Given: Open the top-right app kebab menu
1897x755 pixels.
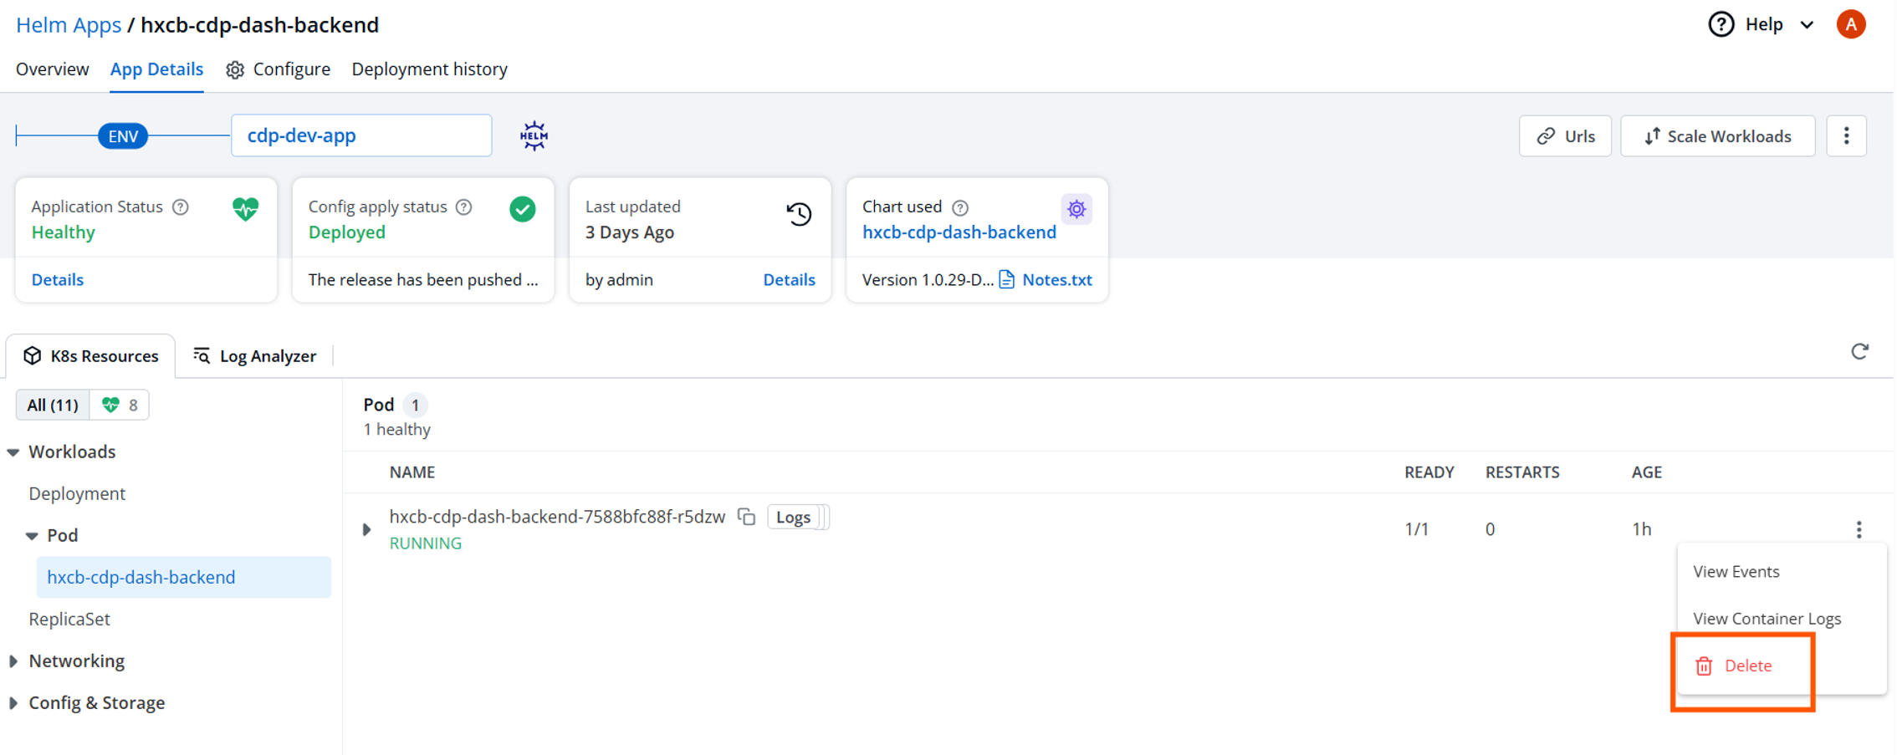Looking at the screenshot, I should point(1846,136).
